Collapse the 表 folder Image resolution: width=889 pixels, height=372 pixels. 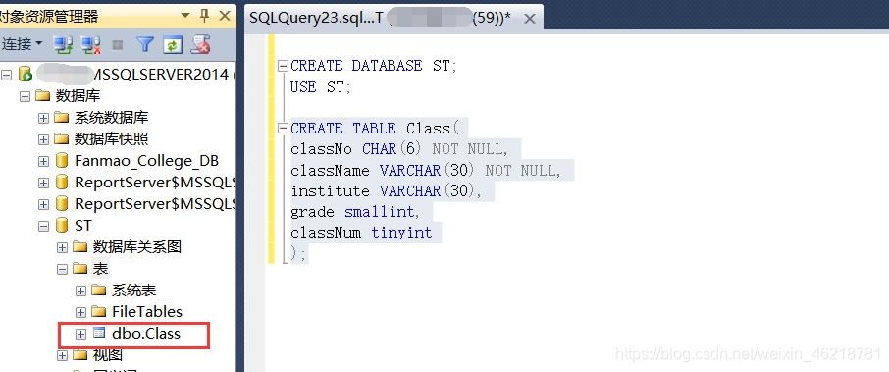click(x=63, y=269)
